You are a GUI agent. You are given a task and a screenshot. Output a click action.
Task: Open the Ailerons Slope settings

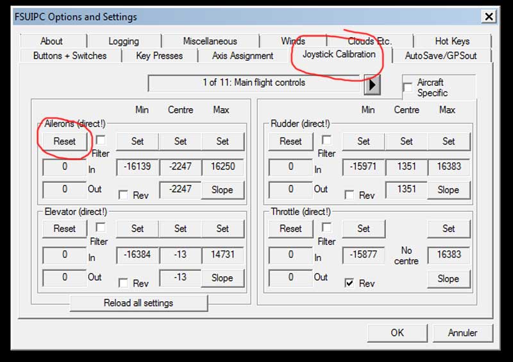222,190
